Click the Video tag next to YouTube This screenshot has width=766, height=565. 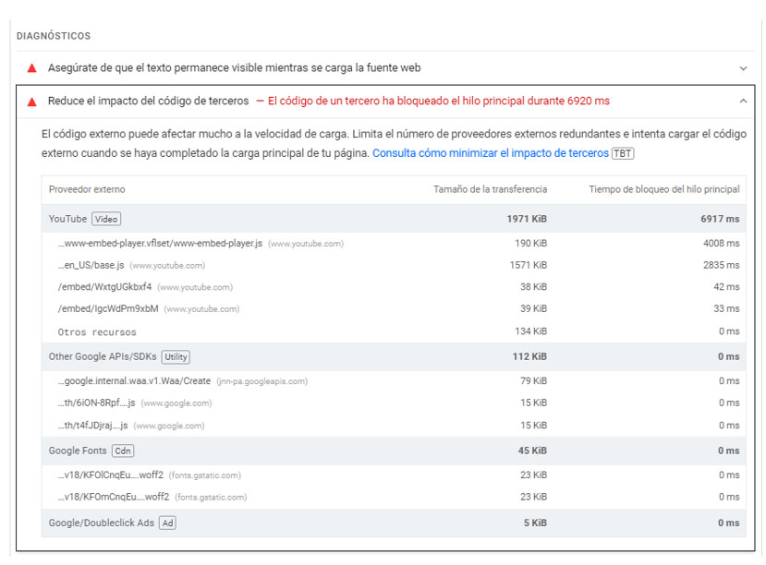click(106, 219)
